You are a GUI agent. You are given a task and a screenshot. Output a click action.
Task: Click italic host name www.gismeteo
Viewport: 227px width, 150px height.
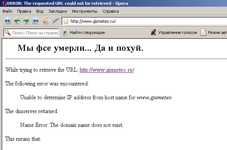[x=154, y=97]
